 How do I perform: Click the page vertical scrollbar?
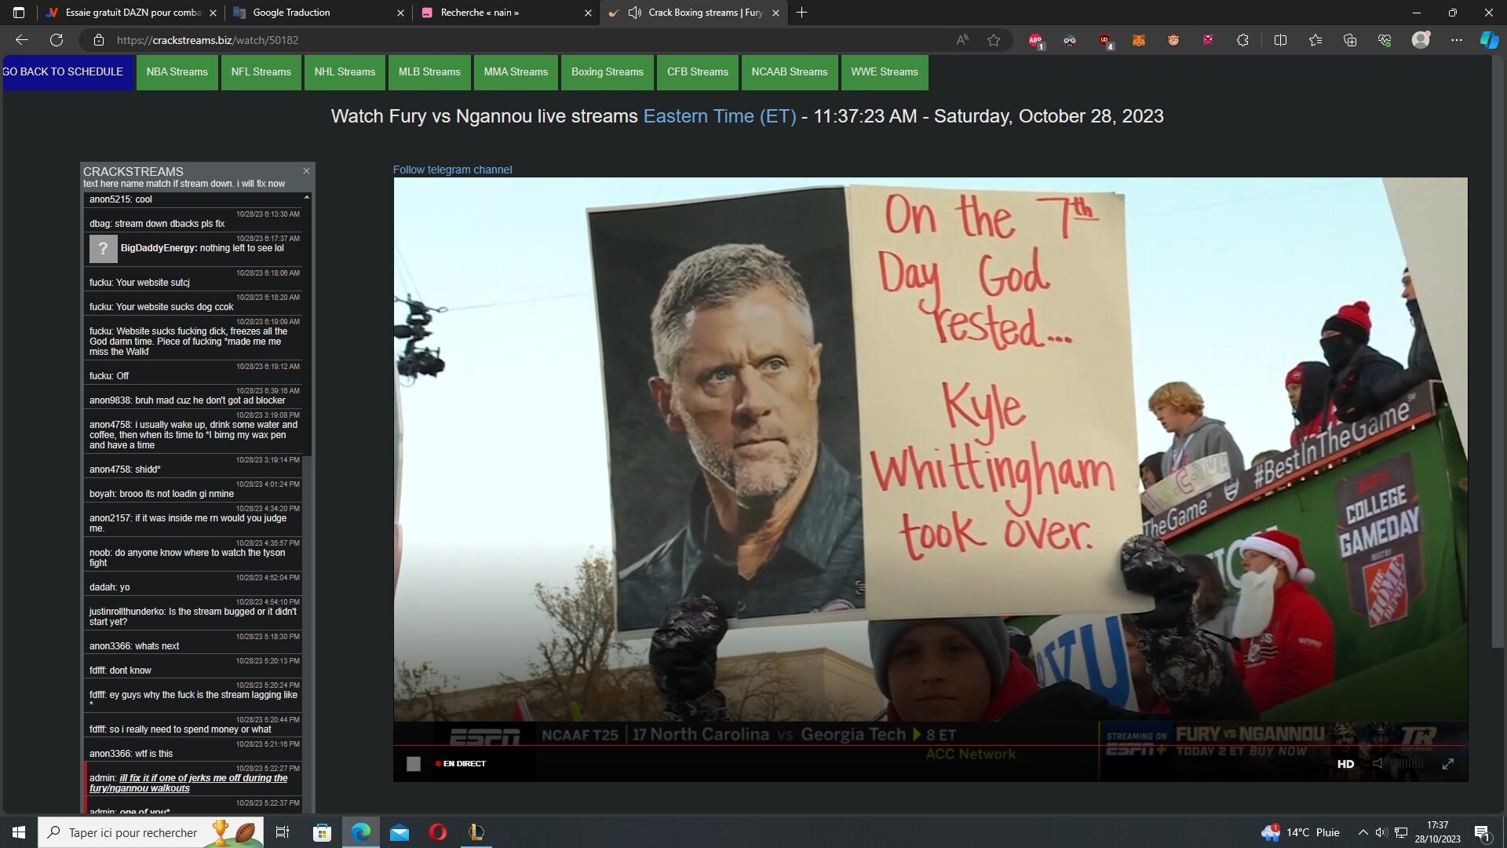1498,353
